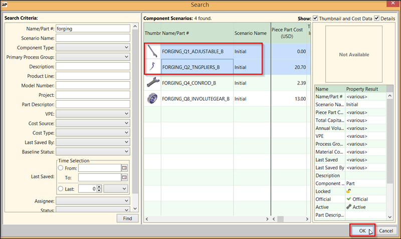This screenshot has width=401, height=239.
Task: Click the FORGING_Q2_TNGPLIERS_B thumbnail icon
Action: click(x=152, y=67)
